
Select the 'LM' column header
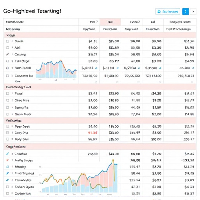point(153,22)
